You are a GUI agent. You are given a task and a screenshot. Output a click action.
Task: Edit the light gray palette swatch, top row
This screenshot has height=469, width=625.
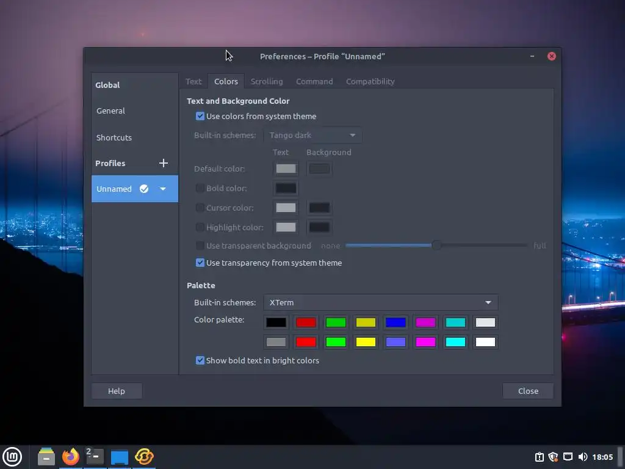tap(485, 322)
